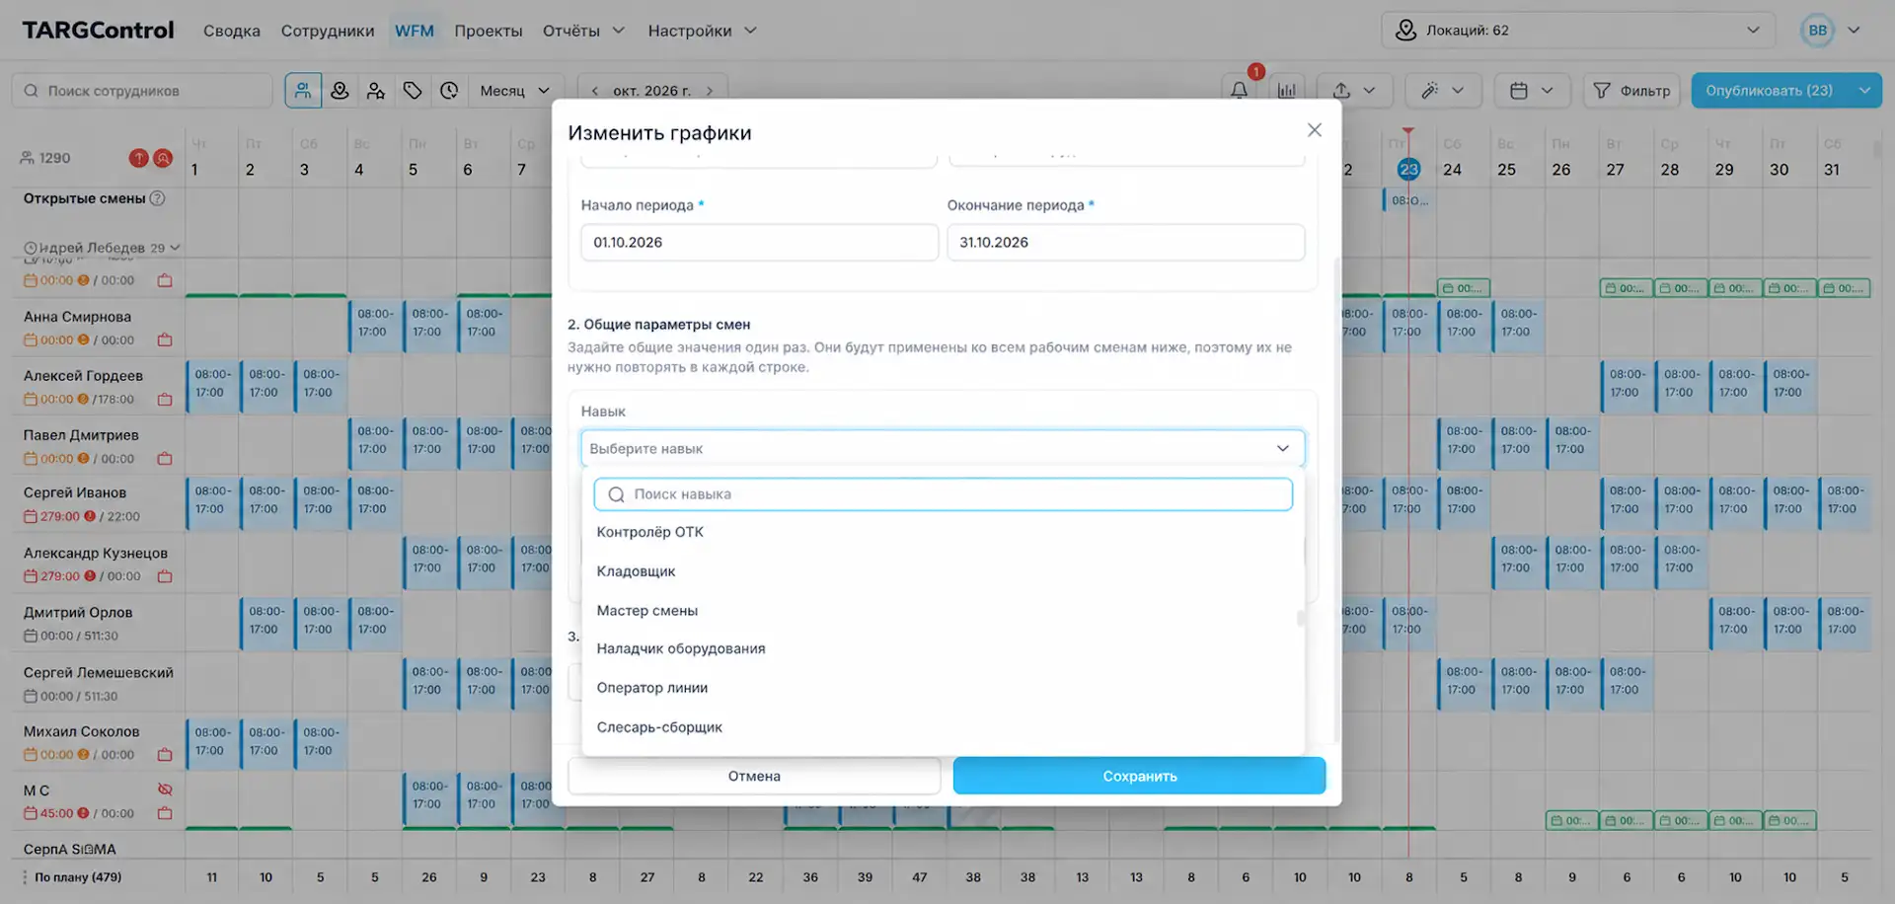
Task: Click the Поиск навыка search field
Action: [x=943, y=494]
